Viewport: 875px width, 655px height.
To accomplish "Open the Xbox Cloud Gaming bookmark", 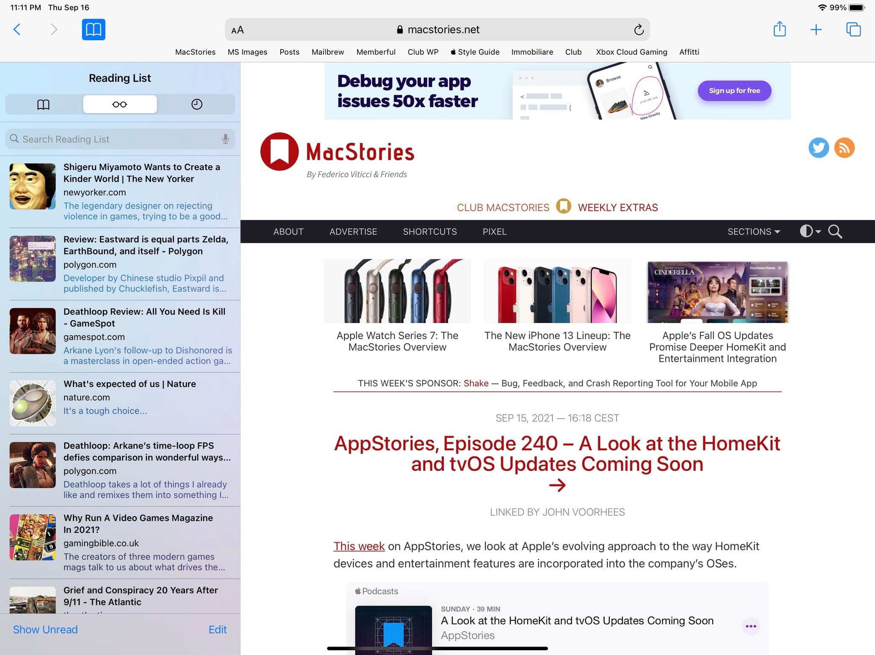I will coord(631,52).
